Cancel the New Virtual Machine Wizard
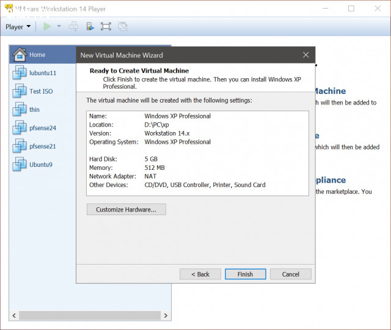The width and height of the screenshot is (391, 330). [x=291, y=274]
